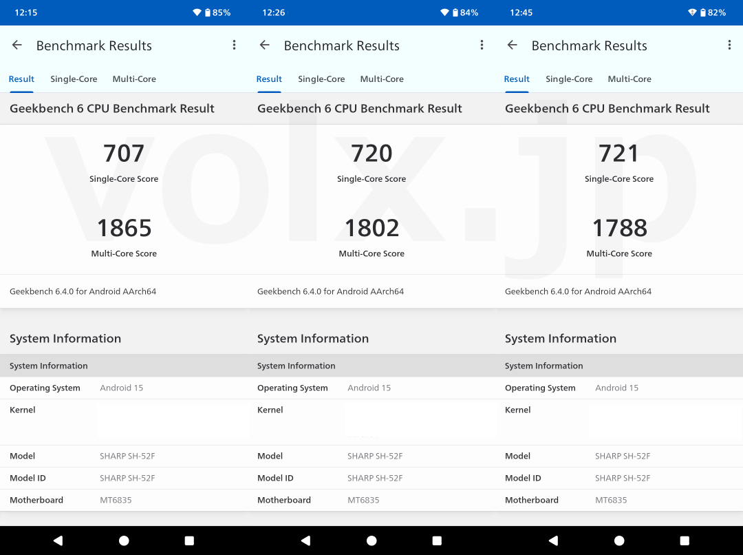
Task: Tap the Android back triangle under the 707 result
Action: click(58, 541)
